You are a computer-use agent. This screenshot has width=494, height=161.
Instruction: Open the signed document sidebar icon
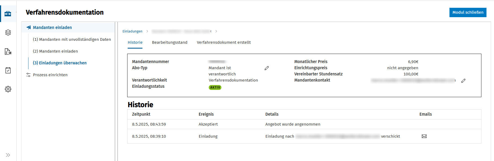[x=8, y=52]
